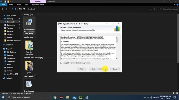Go up one folder level arrow

pos(12,9)
